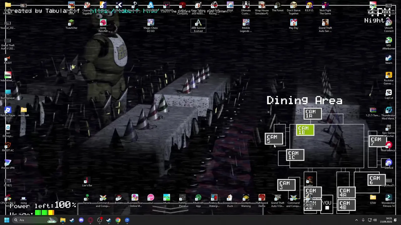Launch ASTRONEER from the desktop
The width and height of the screenshot is (401, 225).
151,7
